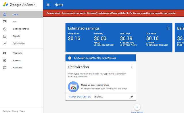Screen dimensions: 184x113
Task: Open Estimated earnings card three-dot menu
Action: pos(168,28)
